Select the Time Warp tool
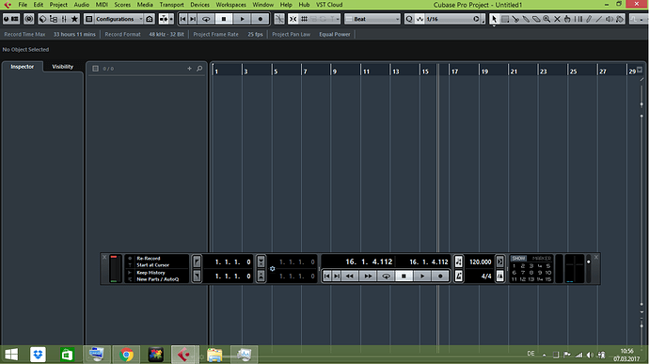The image size is (649, 364). coord(578,19)
